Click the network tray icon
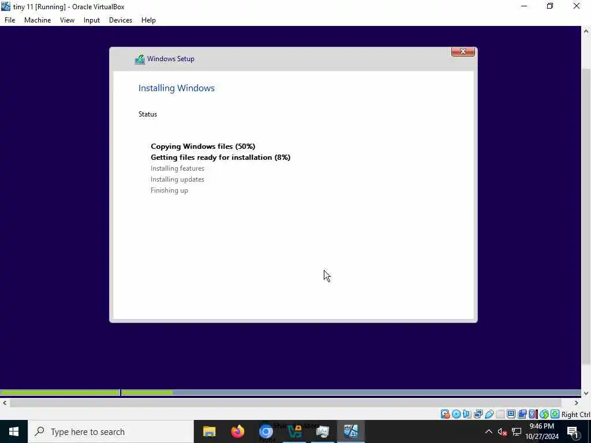 [x=517, y=432]
